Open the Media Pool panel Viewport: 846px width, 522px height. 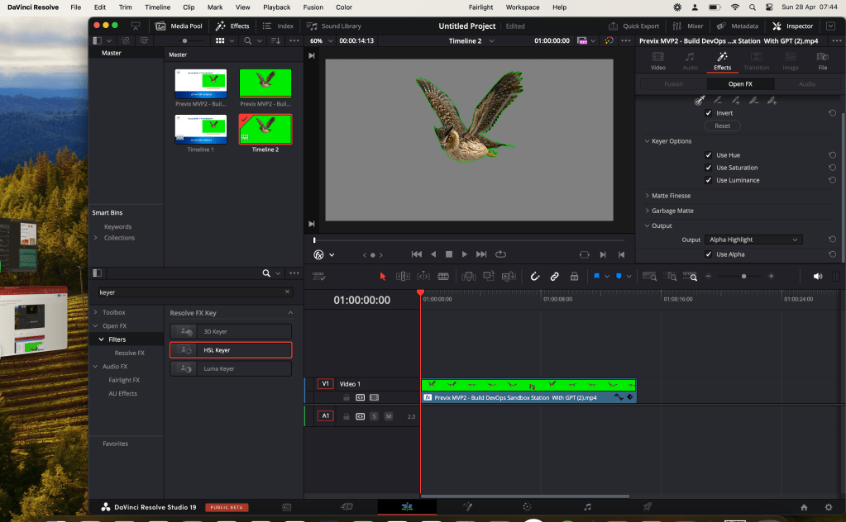pyautogui.click(x=179, y=26)
